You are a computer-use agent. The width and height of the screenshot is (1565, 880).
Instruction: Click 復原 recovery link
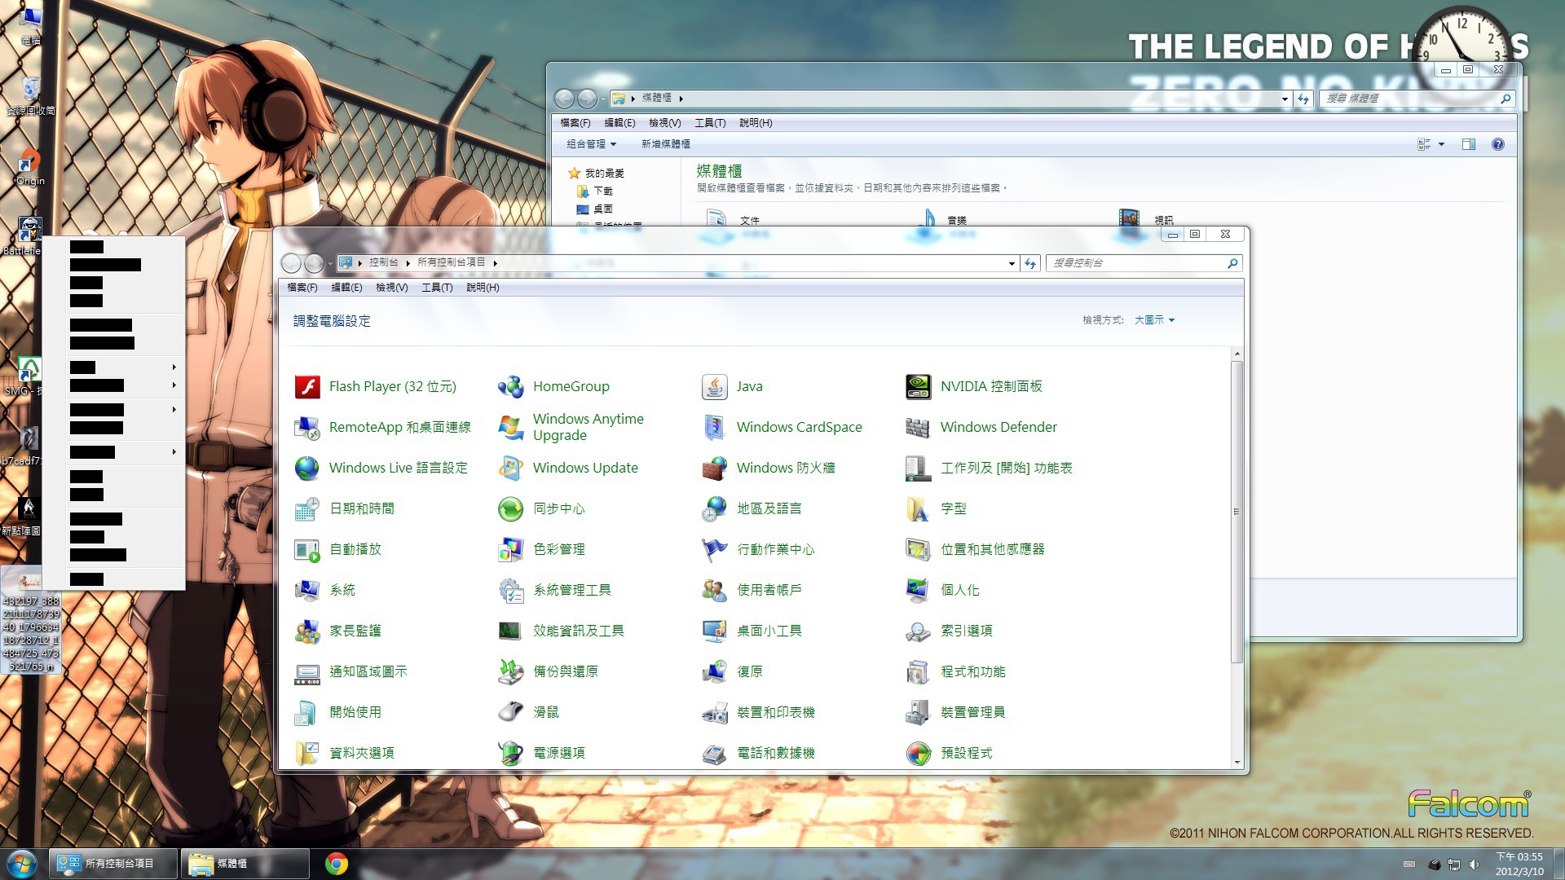(x=750, y=671)
